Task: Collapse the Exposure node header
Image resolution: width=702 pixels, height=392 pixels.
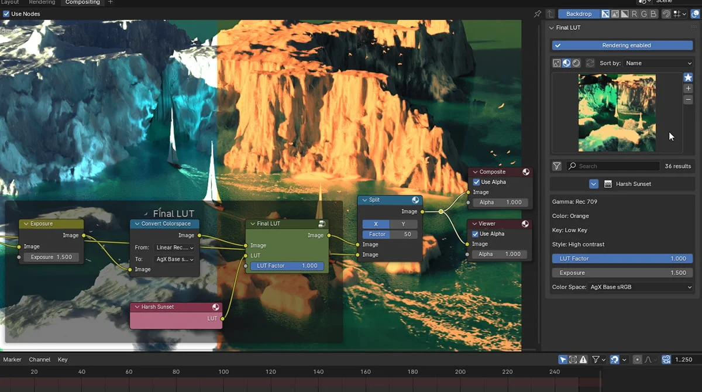Action: 27,223
